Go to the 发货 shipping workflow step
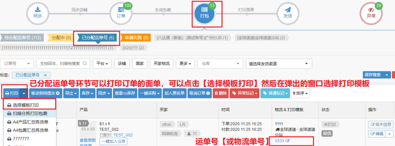395x146 pixels. point(288,13)
